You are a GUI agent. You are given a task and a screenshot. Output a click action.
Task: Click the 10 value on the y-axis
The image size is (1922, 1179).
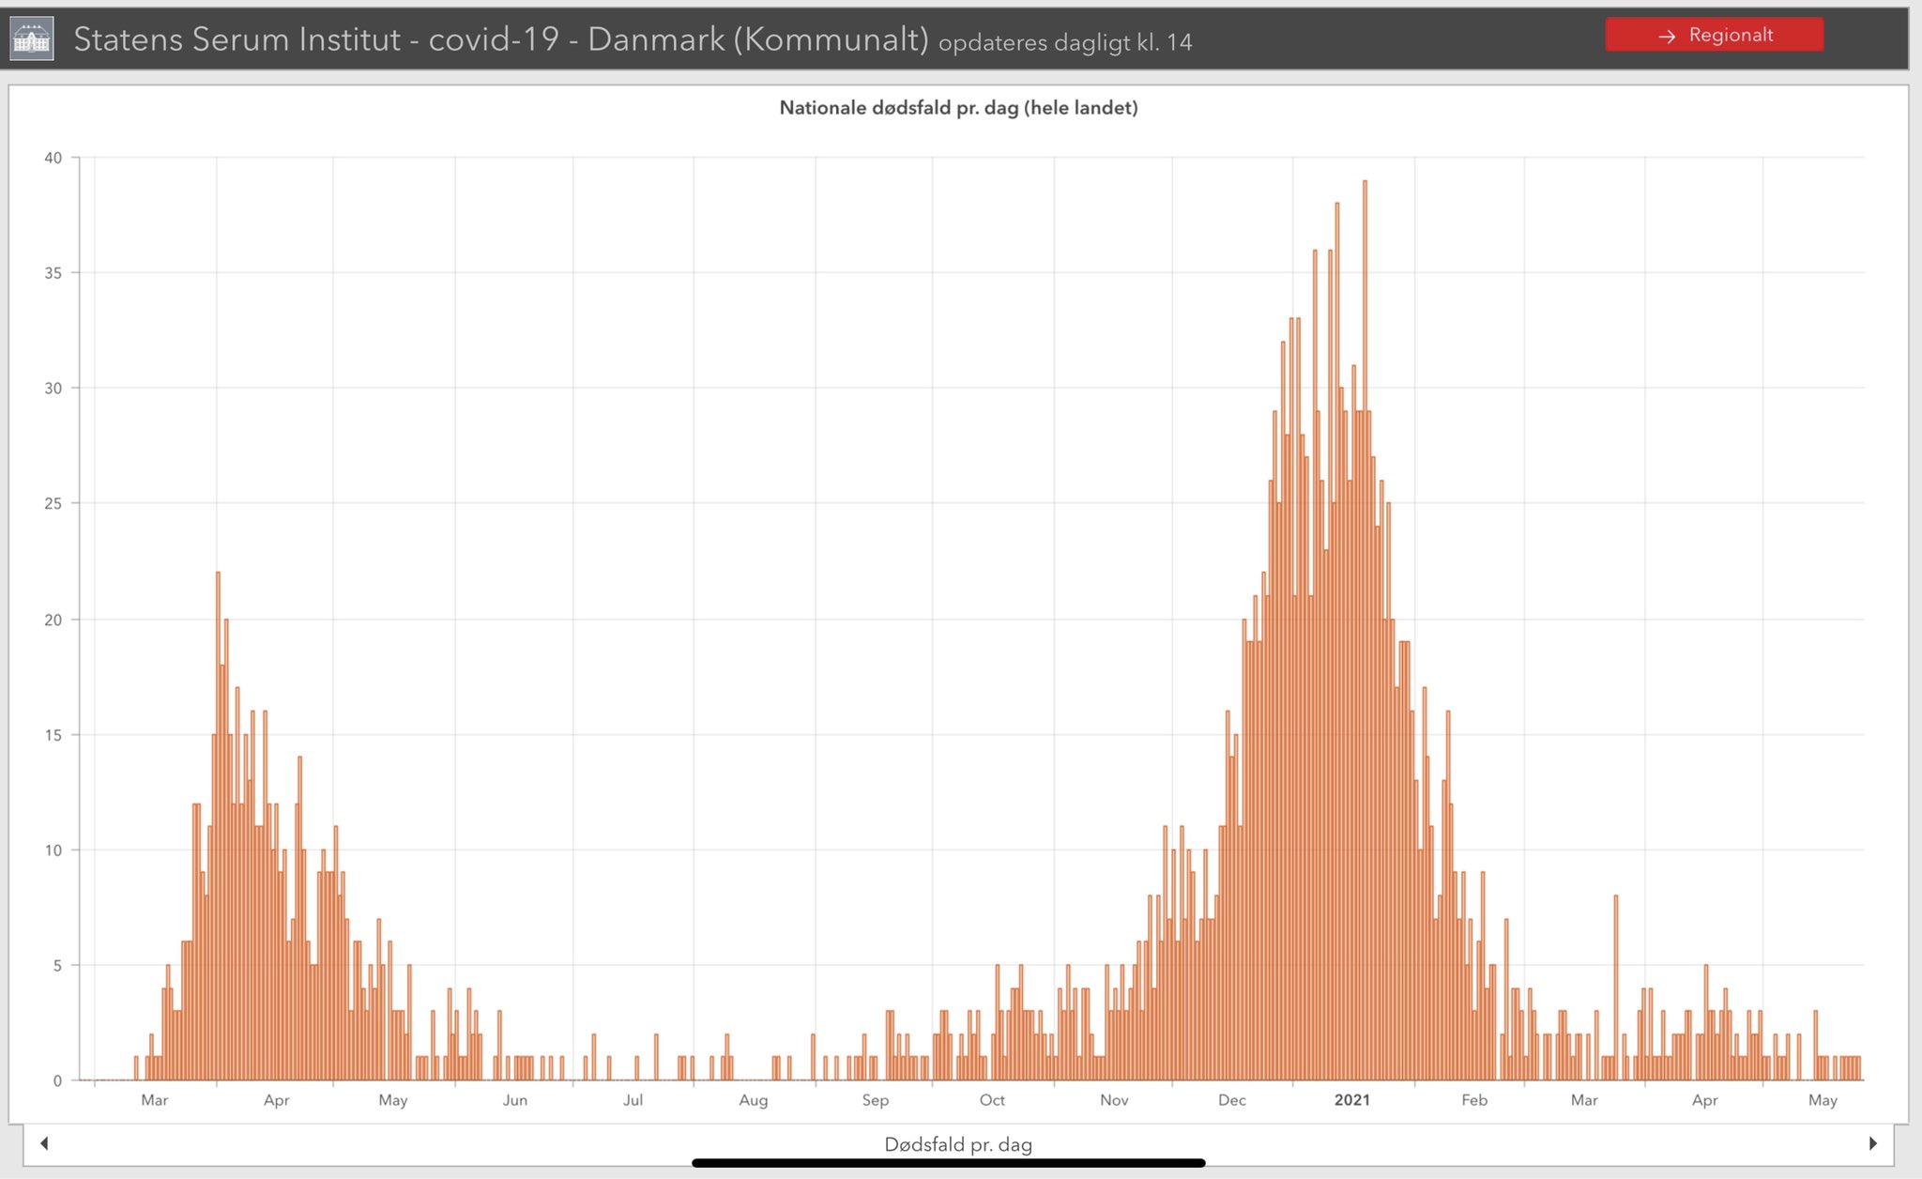coord(53,850)
